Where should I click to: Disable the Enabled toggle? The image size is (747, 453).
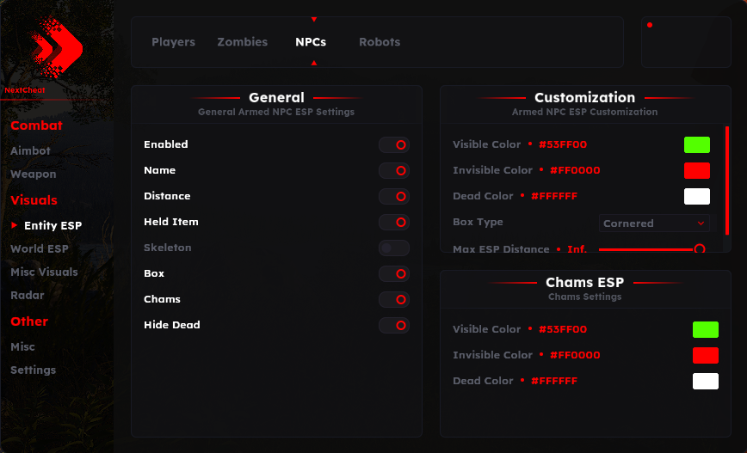(x=394, y=144)
